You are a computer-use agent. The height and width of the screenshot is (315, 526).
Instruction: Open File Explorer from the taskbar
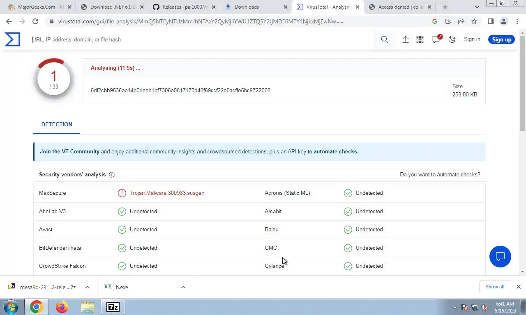(x=88, y=307)
